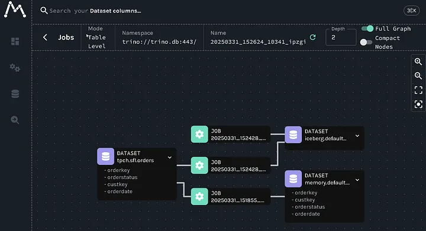Click the search Dataset columns field
426x231 pixels.
pos(95,11)
